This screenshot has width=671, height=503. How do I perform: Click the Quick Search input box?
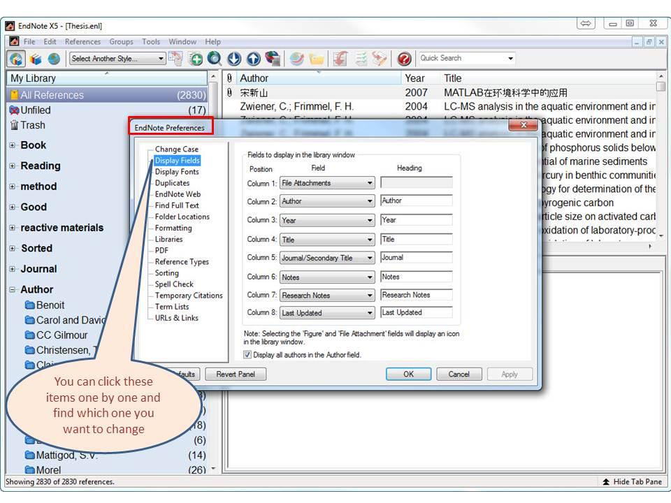pos(462,58)
